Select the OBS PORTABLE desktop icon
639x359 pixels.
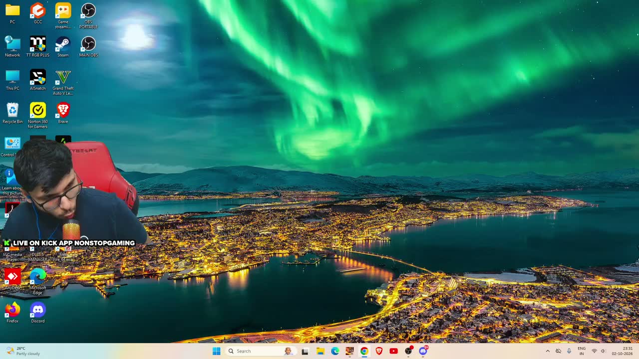[x=88, y=15]
